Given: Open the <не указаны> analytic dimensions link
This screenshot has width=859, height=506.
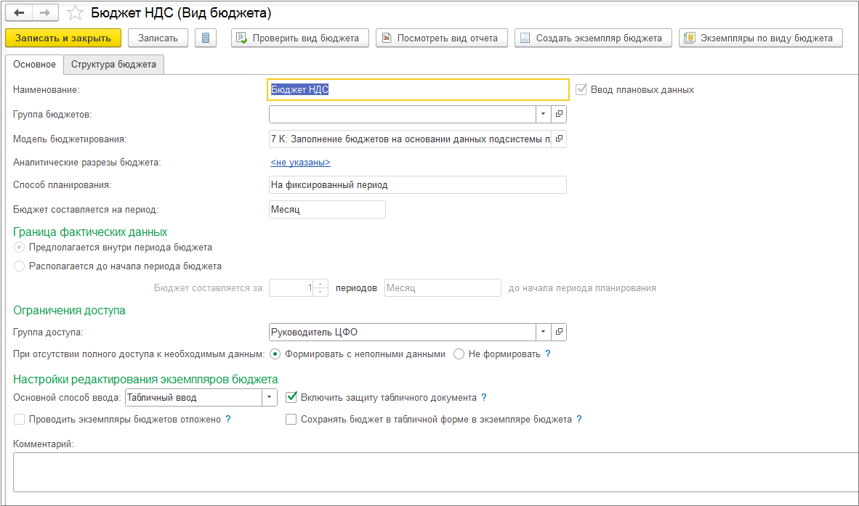Looking at the screenshot, I should (300, 163).
